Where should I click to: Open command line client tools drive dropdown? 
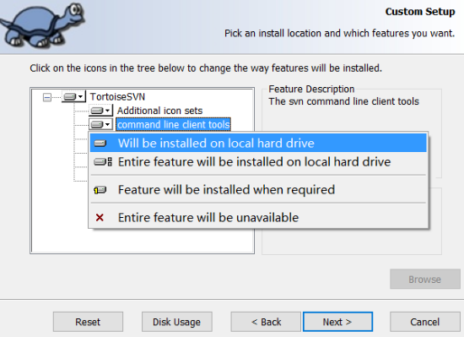pyautogui.click(x=100, y=124)
